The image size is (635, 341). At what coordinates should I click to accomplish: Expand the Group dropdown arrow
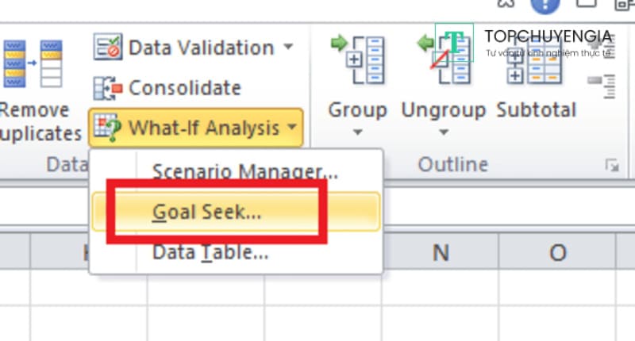(357, 132)
